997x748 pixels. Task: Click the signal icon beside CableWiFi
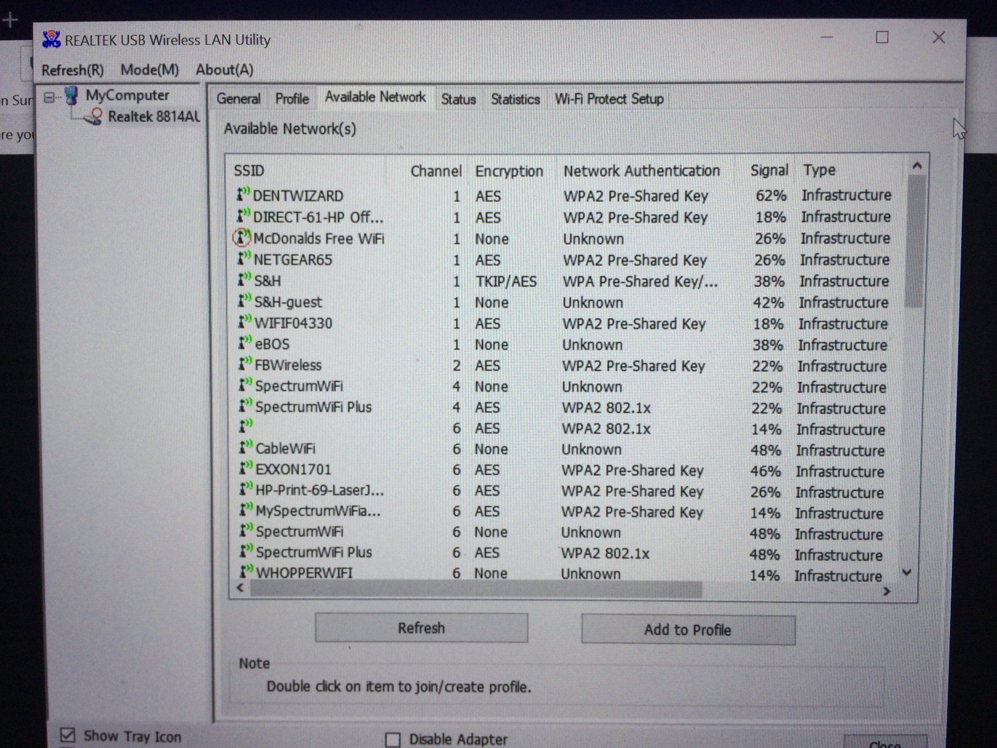coord(246,447)
